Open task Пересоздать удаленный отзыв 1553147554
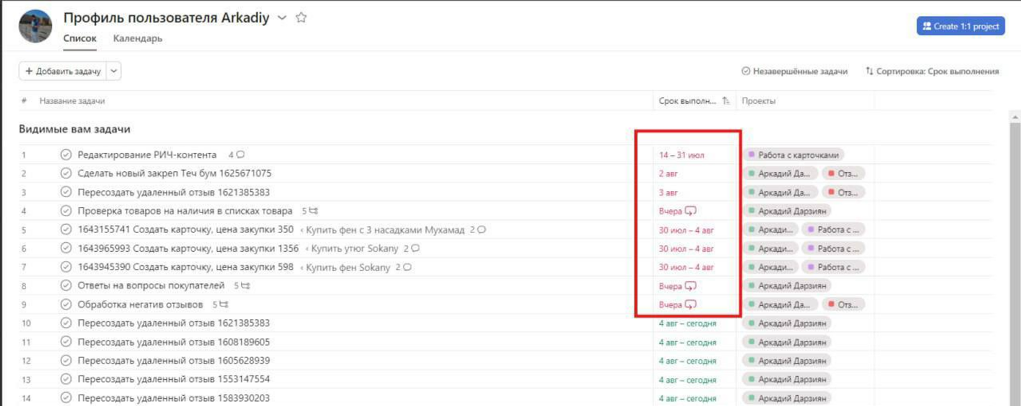The height and width of the screenshot is (406, 1021). [174, 379]
